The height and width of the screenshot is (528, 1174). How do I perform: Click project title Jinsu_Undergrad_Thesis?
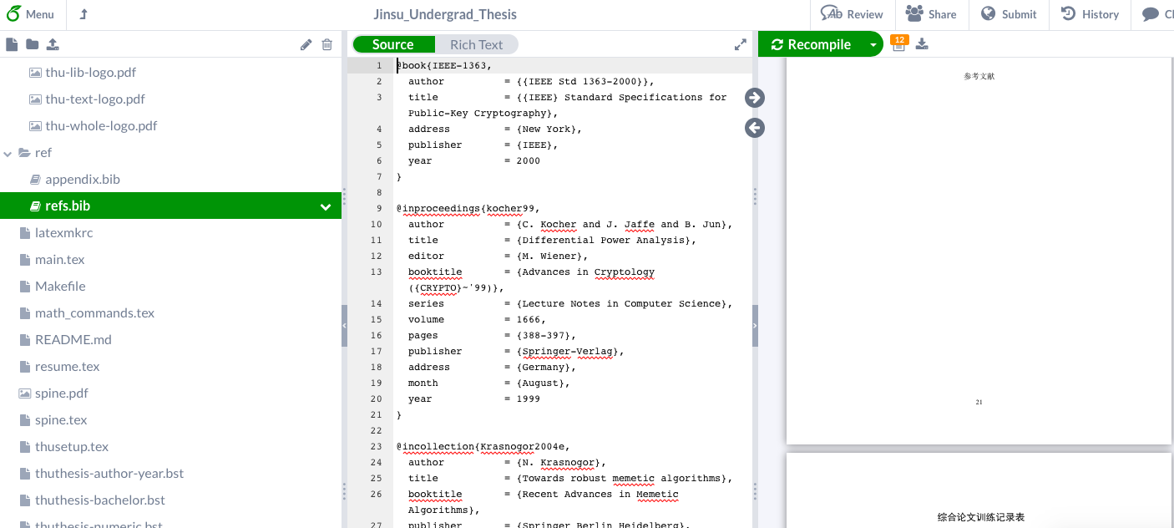pyautogui.click(x=445, y=14)
